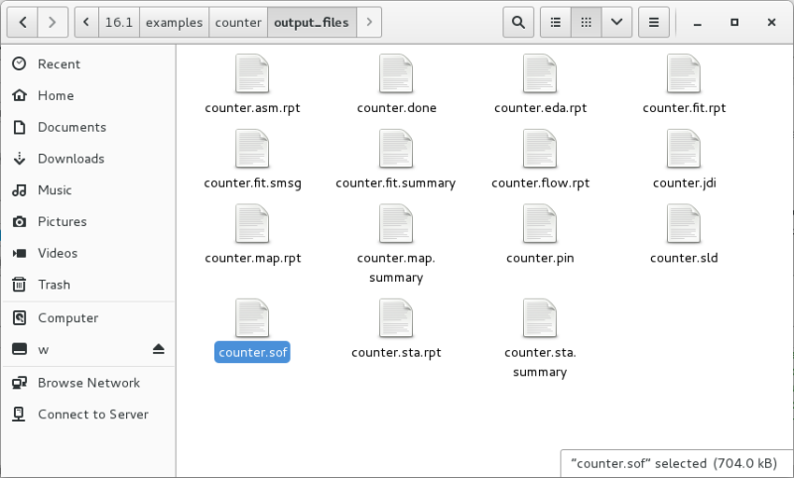Select counter.sld file icon
The height and width of the screenshot is (478, 794).
click(684, 223)
